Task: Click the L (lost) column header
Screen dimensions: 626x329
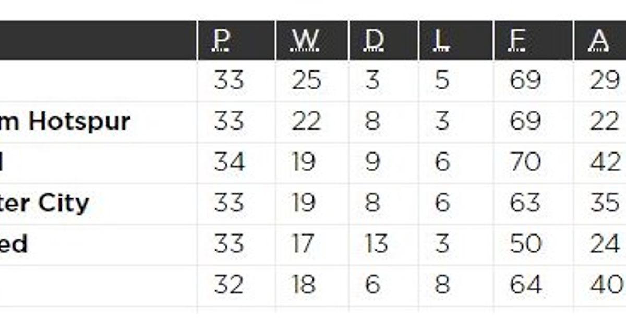Action: click(441, 40)
